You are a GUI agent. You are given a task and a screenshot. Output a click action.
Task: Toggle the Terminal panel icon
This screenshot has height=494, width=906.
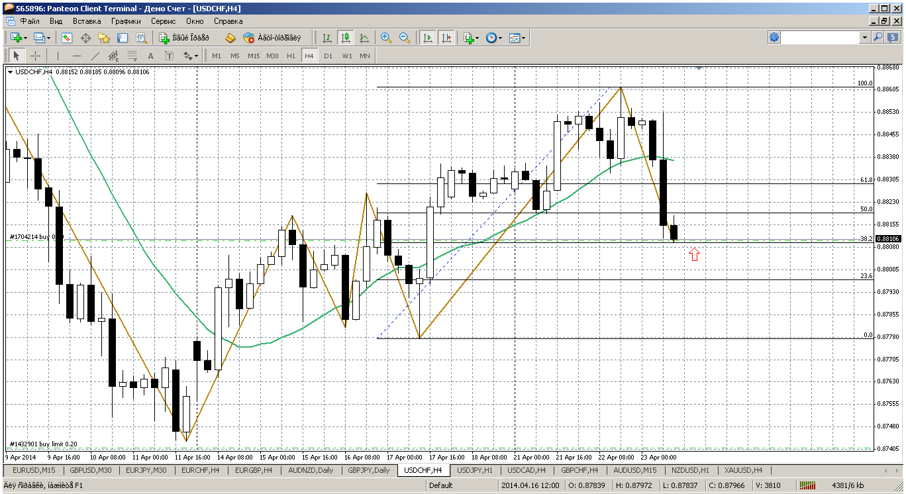coord(122,38)
